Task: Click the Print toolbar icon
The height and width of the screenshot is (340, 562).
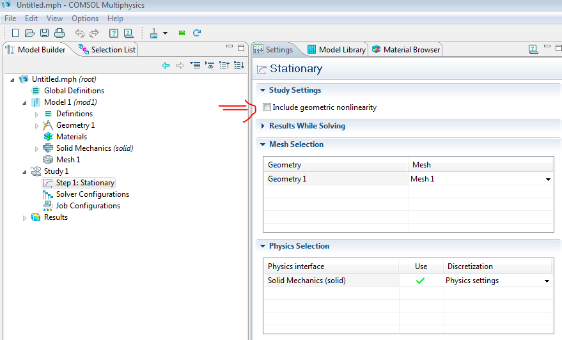Action: 59,33
